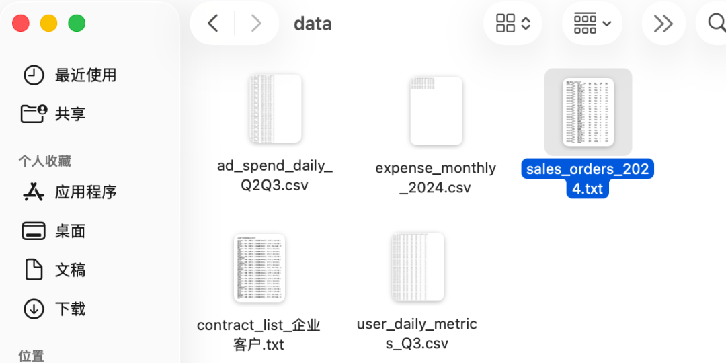Image resolution: width=726 pixels, height=363 pixels.
Task: Expand the toolbar overflow chevrons
Action: [x=663, y=24]
